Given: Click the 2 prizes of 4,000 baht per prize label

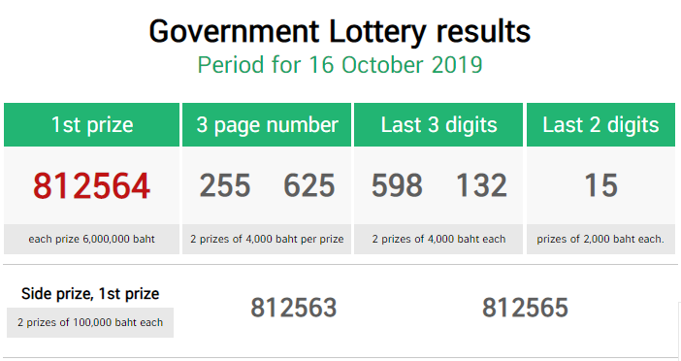Looking at the screenshot, I should [x=267, y=239].
